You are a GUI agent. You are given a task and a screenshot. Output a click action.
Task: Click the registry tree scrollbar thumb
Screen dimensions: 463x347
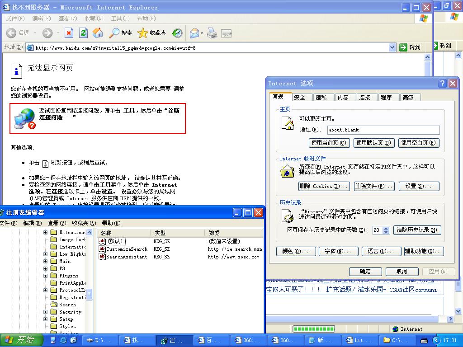[89, 294]
